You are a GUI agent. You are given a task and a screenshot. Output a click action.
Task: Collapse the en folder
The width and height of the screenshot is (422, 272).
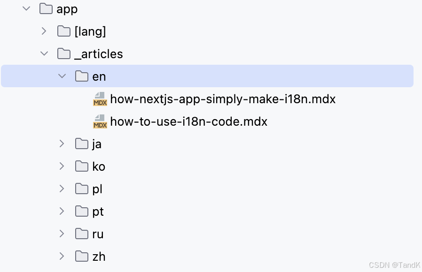point(62,76)
